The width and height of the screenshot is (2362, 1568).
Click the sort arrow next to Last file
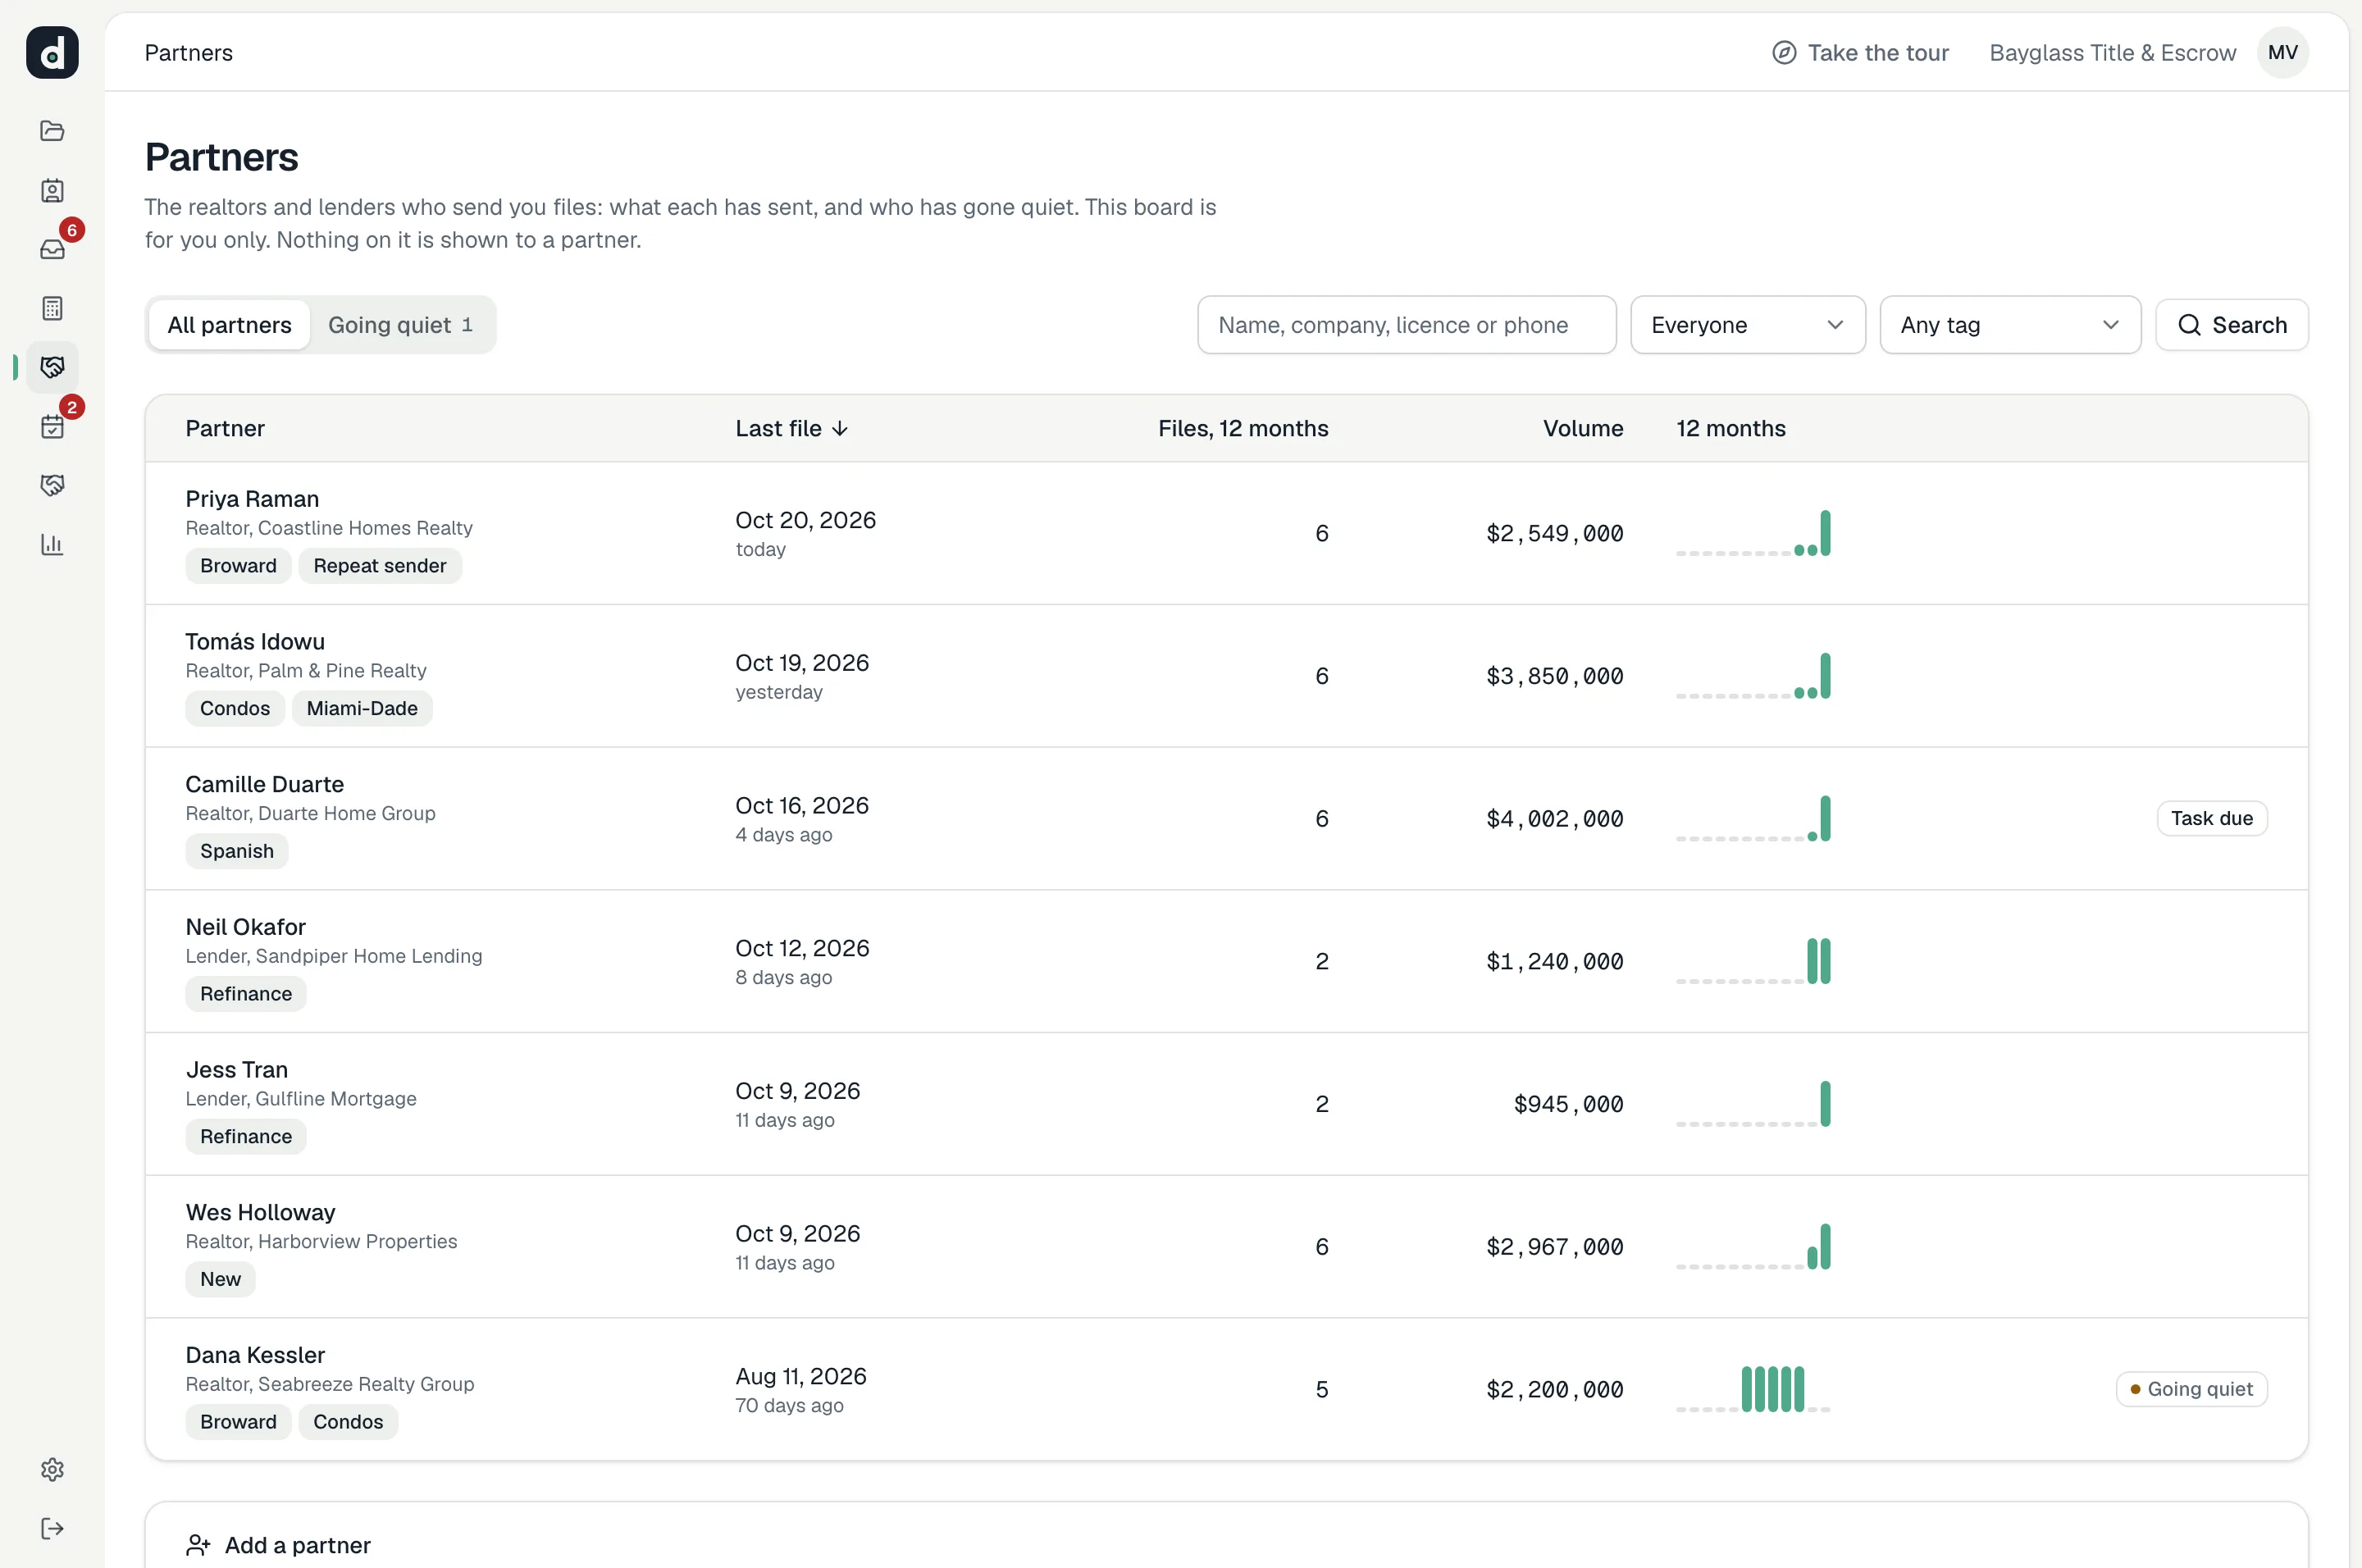point(840,428)
